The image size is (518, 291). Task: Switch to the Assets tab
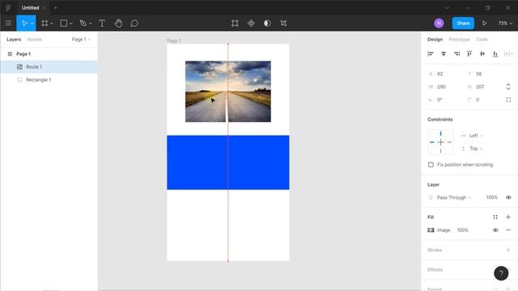[x=34, y=40]
